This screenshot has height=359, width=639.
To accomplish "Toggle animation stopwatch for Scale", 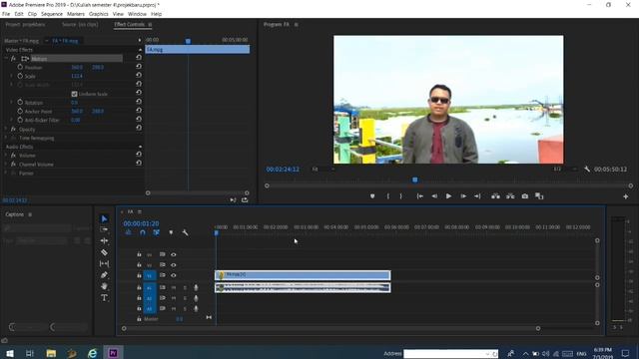I will point(20,76).
